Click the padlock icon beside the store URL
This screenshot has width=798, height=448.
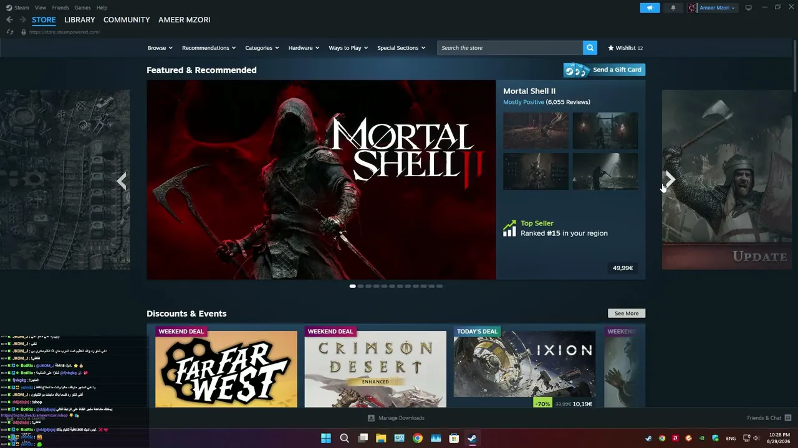pos(24,32)
